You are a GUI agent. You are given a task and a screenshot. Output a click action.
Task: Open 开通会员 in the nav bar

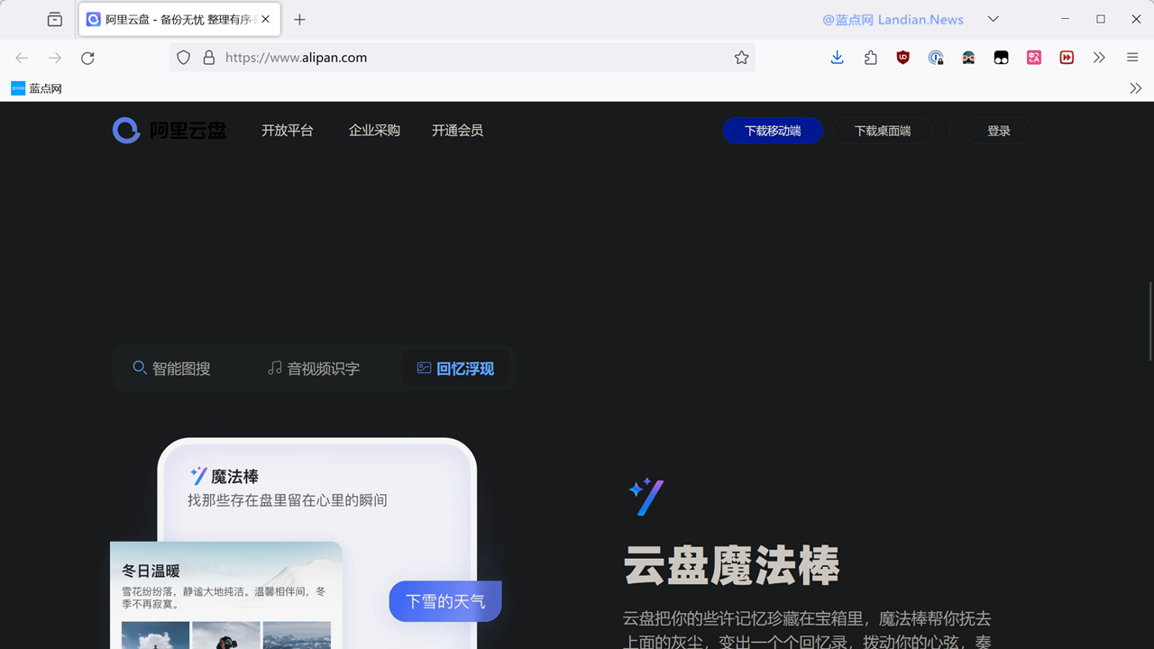click(x=457, y=131)
